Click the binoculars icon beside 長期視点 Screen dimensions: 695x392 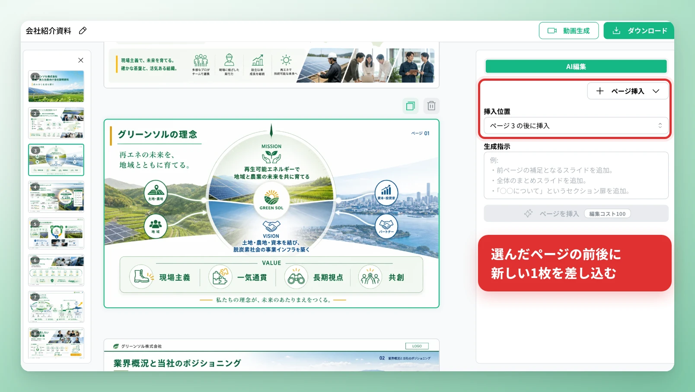[x=296, y=277]
